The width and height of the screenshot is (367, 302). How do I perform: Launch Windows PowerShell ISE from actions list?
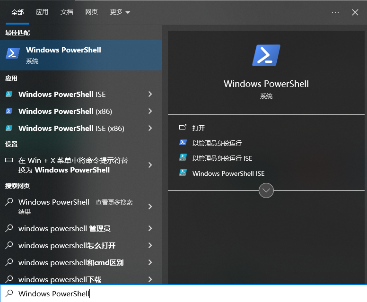tap(228, 173)
